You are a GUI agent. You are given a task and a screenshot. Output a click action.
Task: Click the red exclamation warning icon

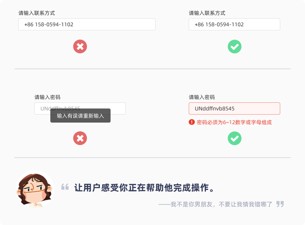(x=192, y=122)
